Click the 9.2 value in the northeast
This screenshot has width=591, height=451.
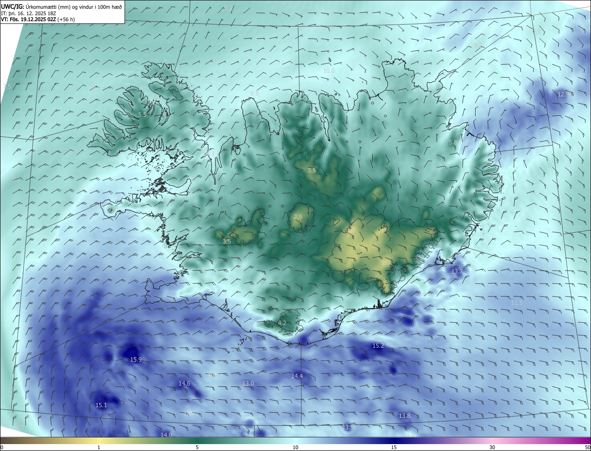478,45
